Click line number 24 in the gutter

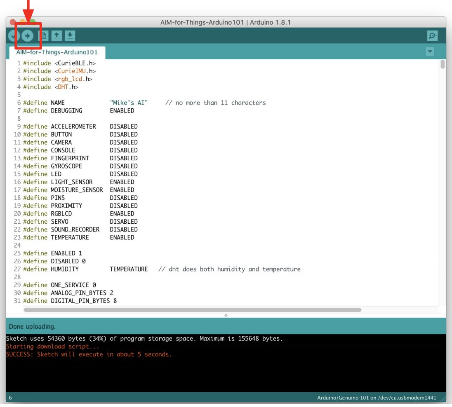pos(17,246)
